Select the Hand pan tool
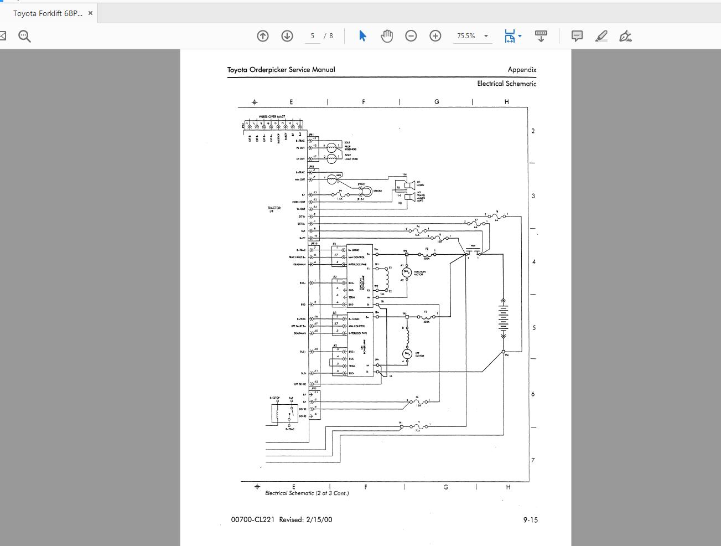This screenshot has width=721, height=546. (387, 36)
